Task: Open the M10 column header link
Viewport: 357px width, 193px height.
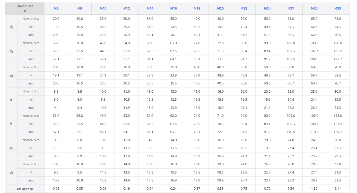Action: tap(103, 8)
